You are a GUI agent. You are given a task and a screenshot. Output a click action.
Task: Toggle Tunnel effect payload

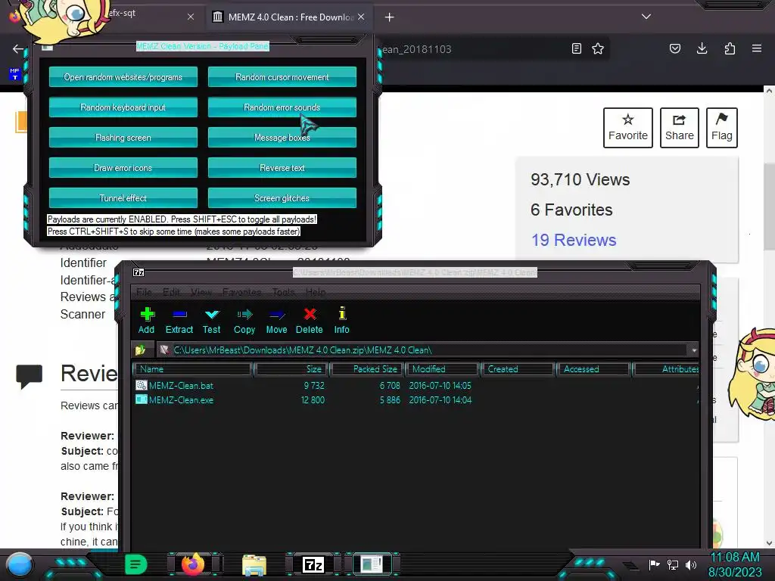point(123,197)
